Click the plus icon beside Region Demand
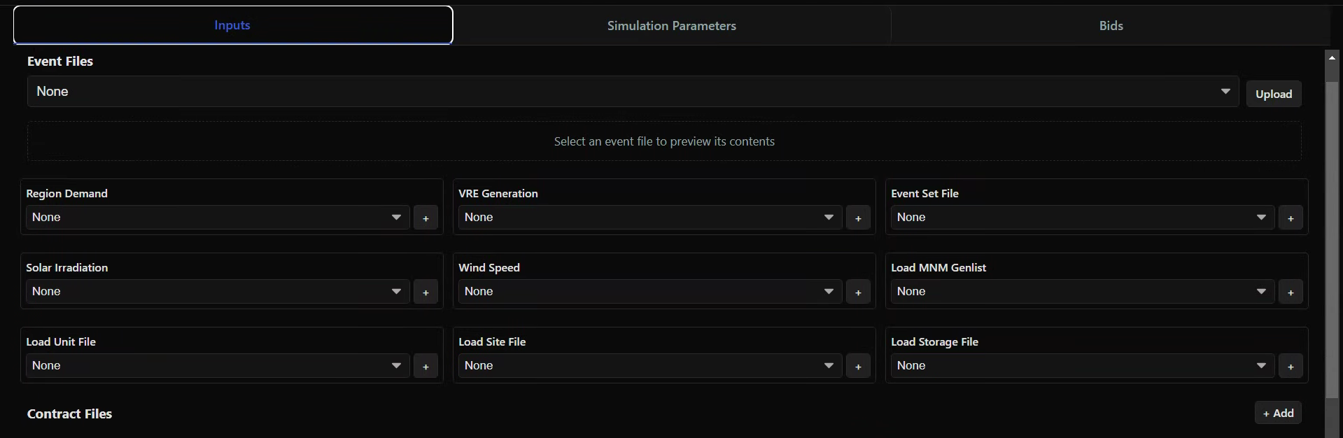The height and width of the screenshot is (438, 1343). [x=426, y=218]
